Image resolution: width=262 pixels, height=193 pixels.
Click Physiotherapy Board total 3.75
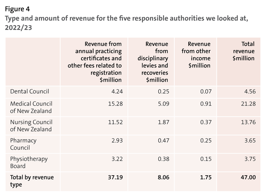tap(250, 159)
